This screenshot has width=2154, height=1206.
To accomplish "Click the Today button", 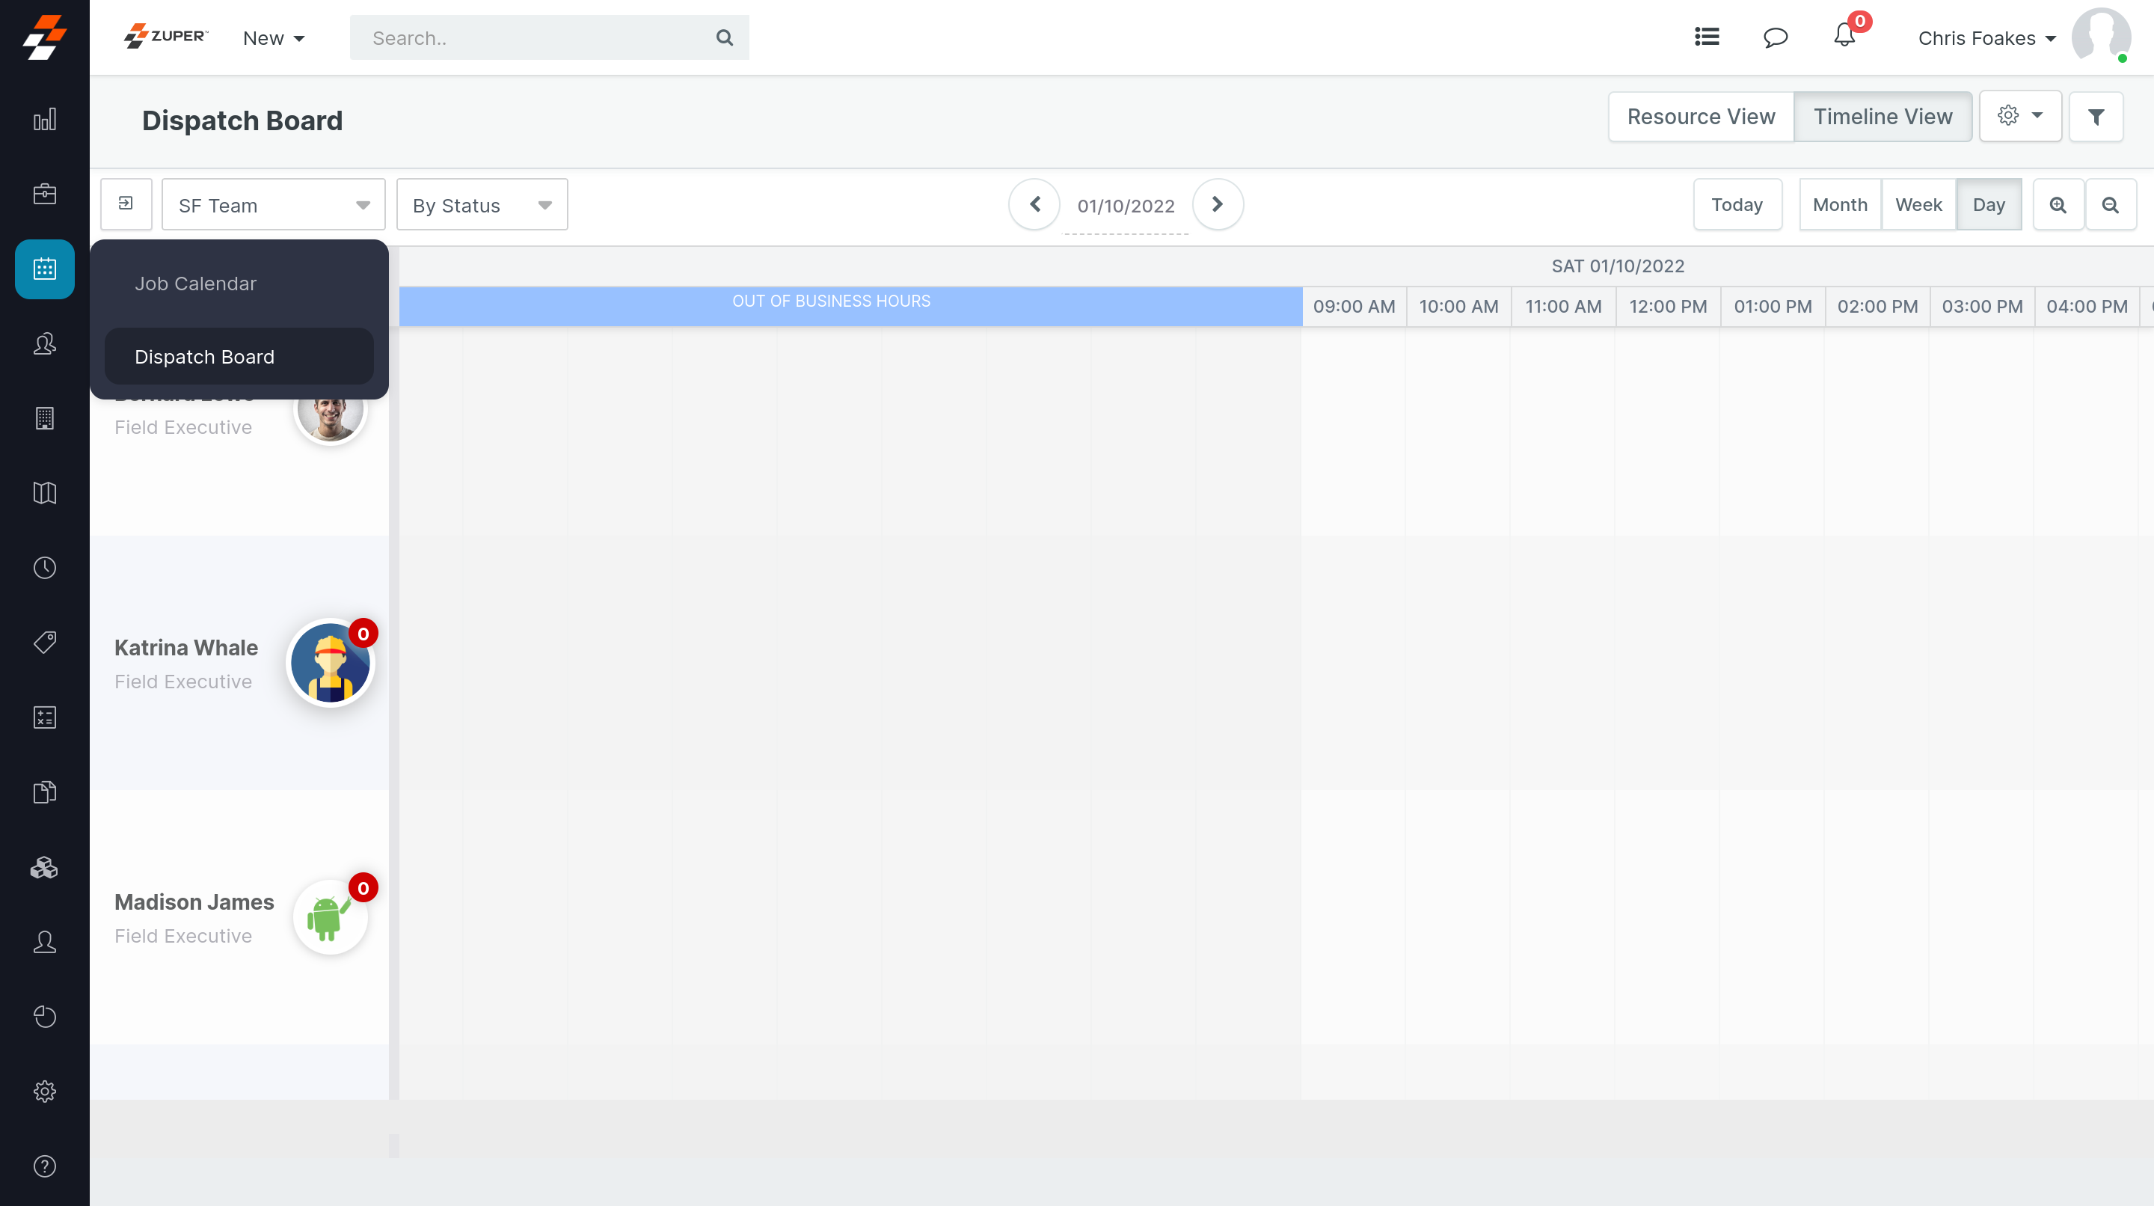I will click(1737, 205).
